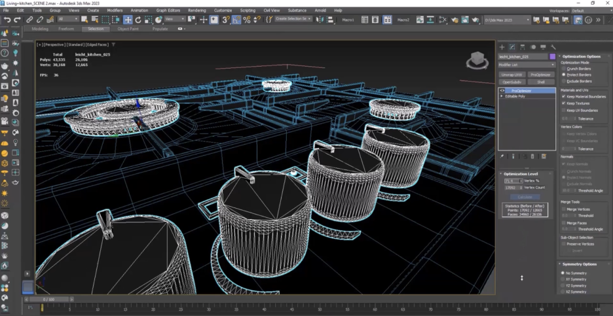Click the object color swatch beside name
This screenshot has width=613, height=316.
tap(553, 57)
